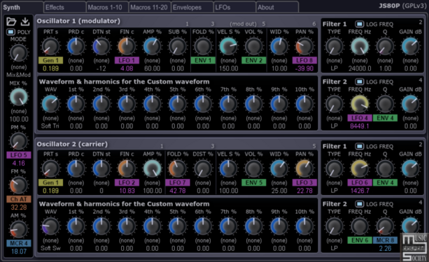Click Oscillator 2 DIST % knob
The image size is (429, 262).
tap(203, 168)
